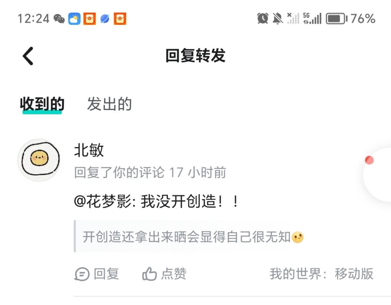Tap the 点赞 button label
This screenshot has height=305, width=391.
point(174,274)
